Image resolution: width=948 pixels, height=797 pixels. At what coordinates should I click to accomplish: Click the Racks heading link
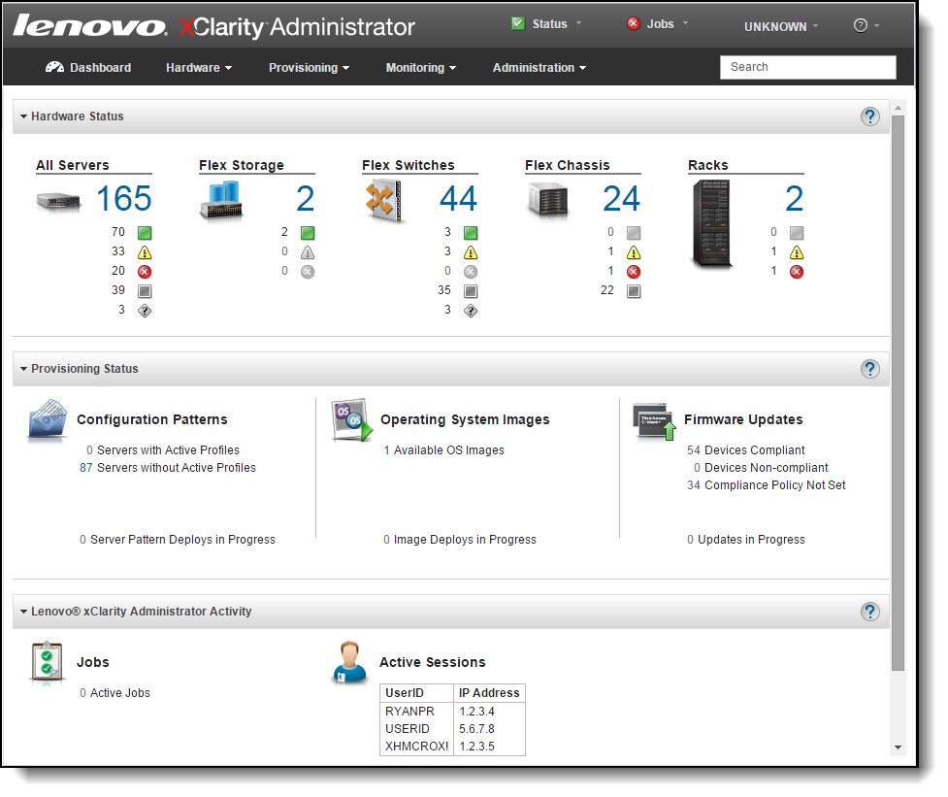[x=708, y=165]
